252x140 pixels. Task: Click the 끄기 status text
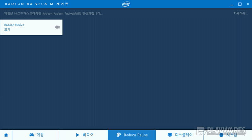(x=7, y=29)
